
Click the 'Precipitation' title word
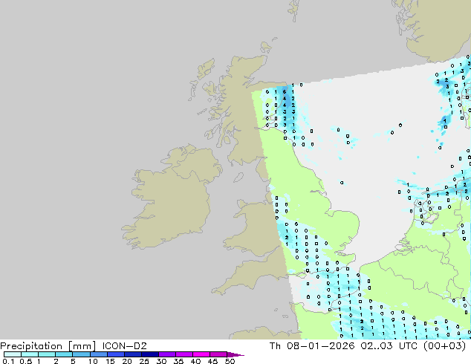tap(31, 346)
